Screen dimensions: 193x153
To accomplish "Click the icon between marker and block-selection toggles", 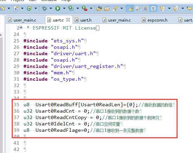I will (x=138, y=8).
